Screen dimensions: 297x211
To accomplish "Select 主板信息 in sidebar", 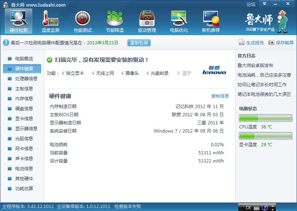I will point(22,88).
